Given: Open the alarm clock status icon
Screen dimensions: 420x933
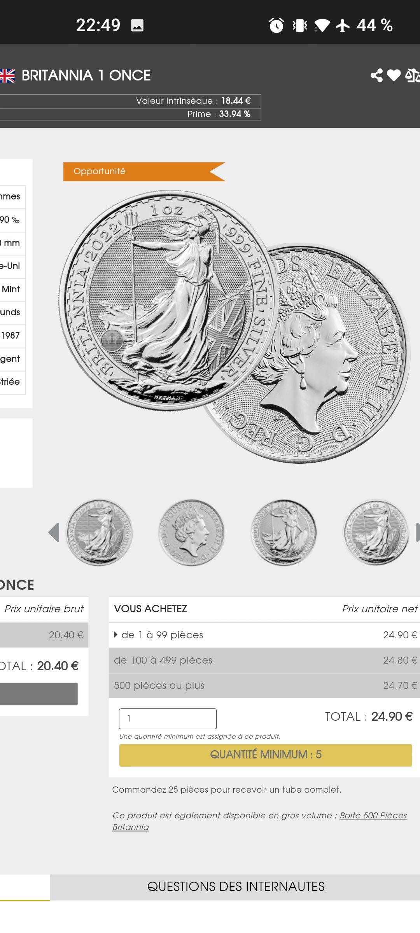Looking at the screenshot, I should (276, 26).
